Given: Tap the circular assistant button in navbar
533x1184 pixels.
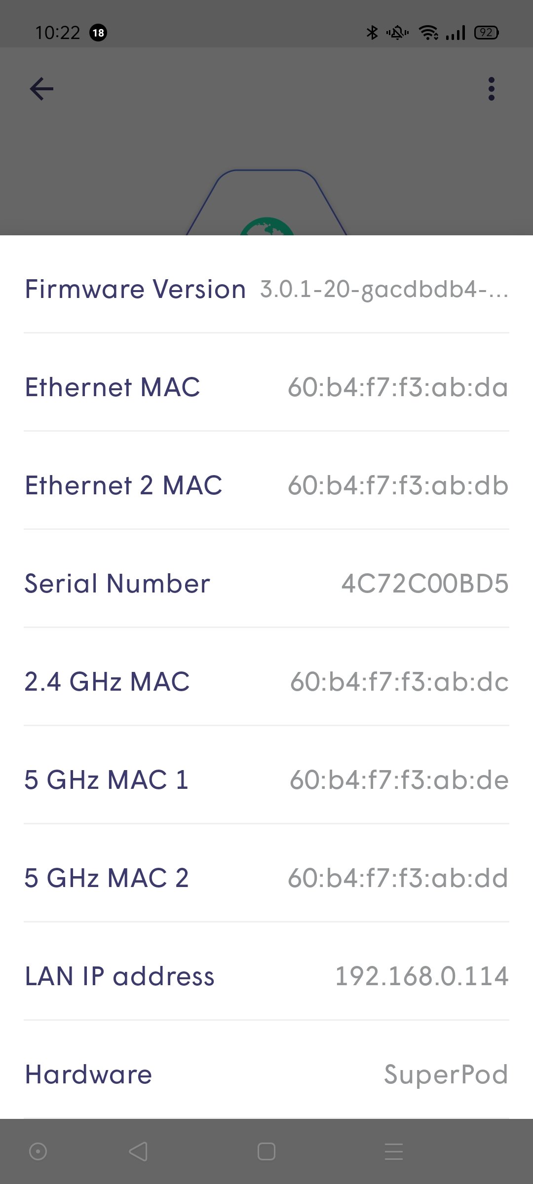Looking at the screenshot, I should tap(38, 1151).
